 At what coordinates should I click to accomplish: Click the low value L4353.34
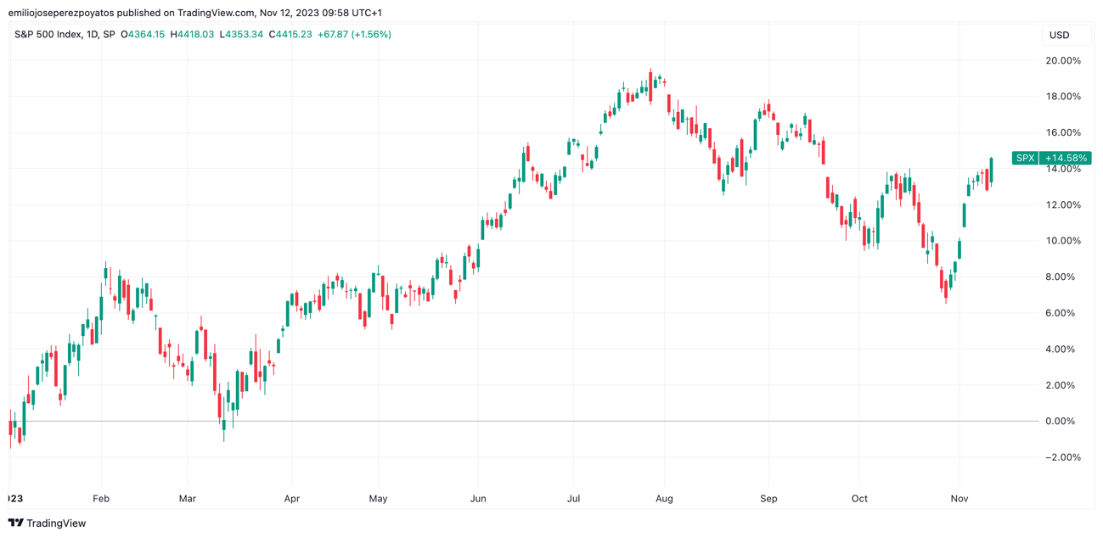pos(241,35)
